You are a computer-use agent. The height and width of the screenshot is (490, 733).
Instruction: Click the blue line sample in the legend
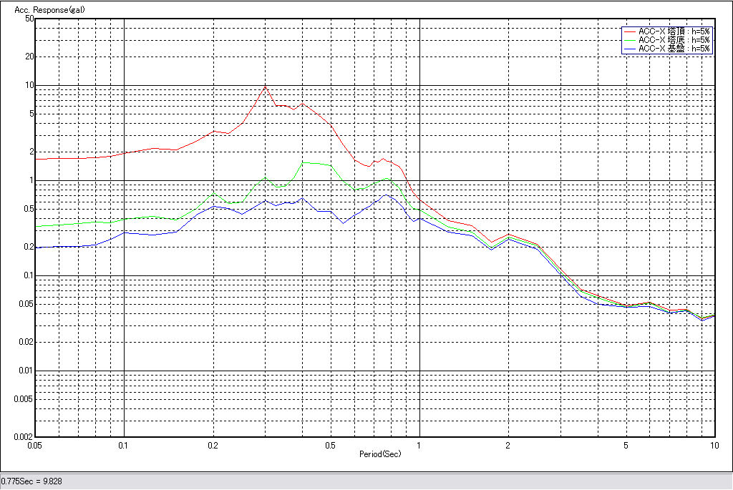tap(630, 49)
